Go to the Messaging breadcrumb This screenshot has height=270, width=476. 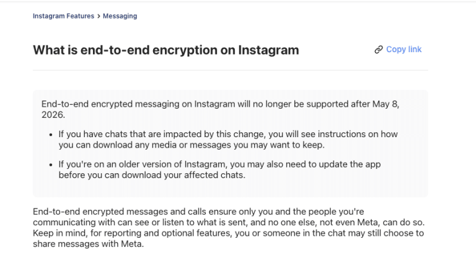(120, 16)
